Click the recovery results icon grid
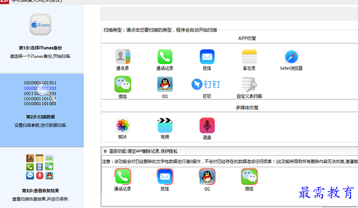This screenshot has height=208, width=358. 40,167
